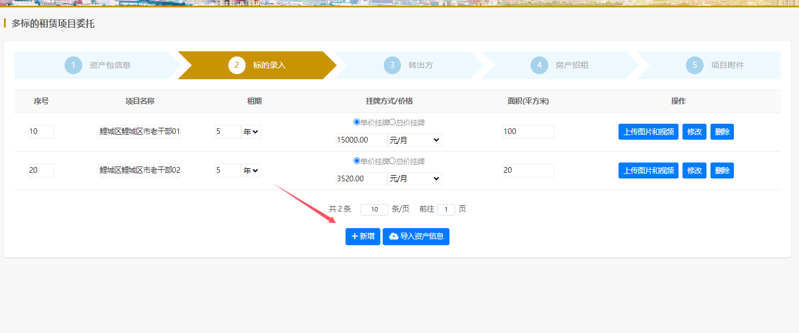Select 总价挂牌 radio in 老干部01 row
Screen dimensions: 799x333
[392, 122]
